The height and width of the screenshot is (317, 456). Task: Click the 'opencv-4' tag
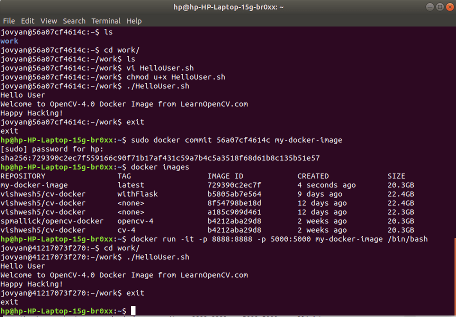click(135, 221)
